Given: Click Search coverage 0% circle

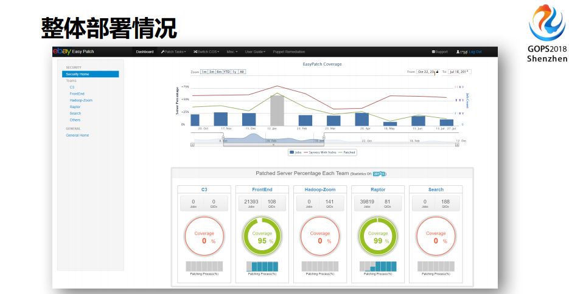Looking at the screenshot, I should pyautogui.click(x=436, y=236).
